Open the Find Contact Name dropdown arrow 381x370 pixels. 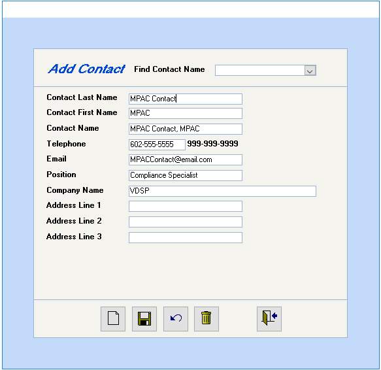click(310, 71)
